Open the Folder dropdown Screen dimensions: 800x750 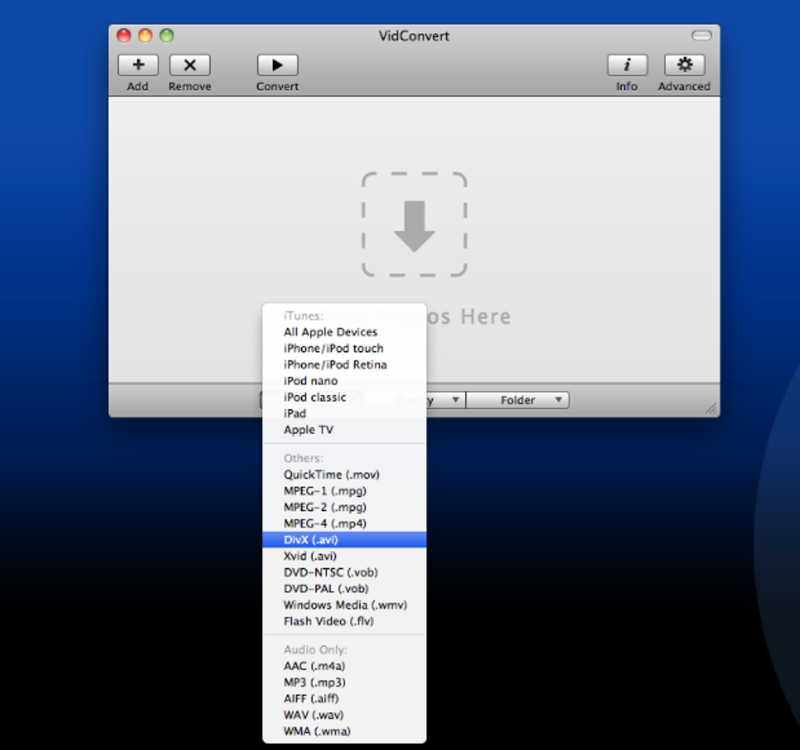[x=518, y=400]
